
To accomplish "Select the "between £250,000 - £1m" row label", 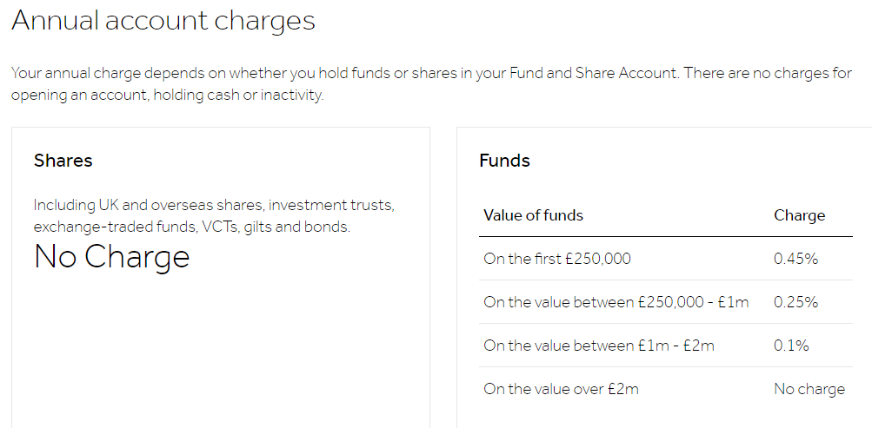I will coord(616,302).
